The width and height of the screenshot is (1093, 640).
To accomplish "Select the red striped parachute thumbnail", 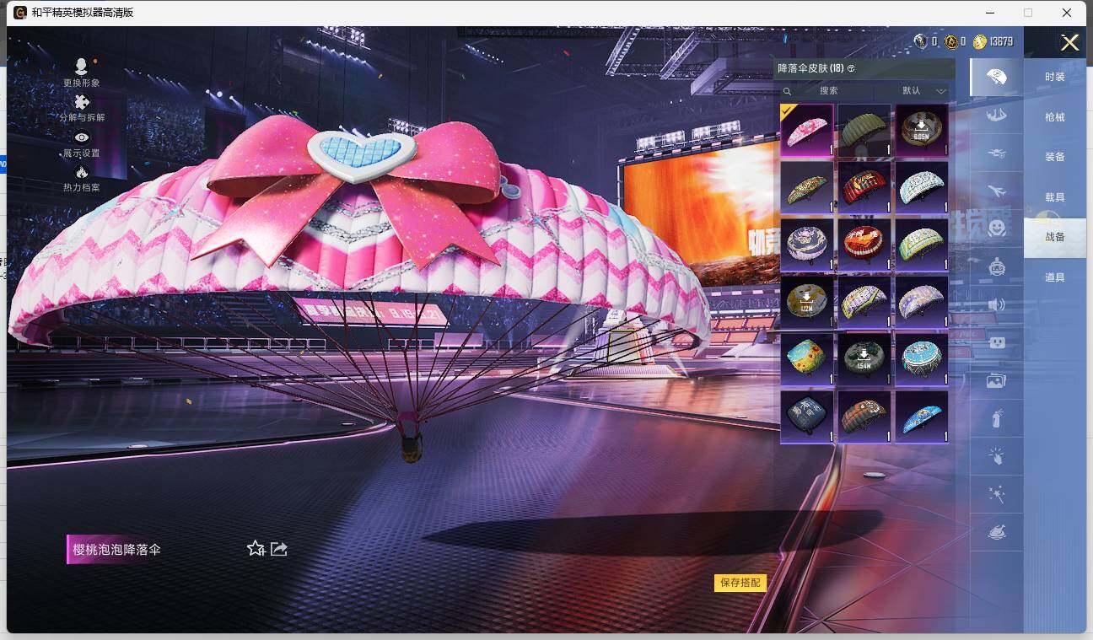I will click(864, 188).
